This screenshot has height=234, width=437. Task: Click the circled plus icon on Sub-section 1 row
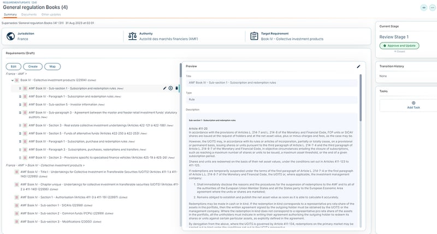pyautogui.click(x=170, y=88)
